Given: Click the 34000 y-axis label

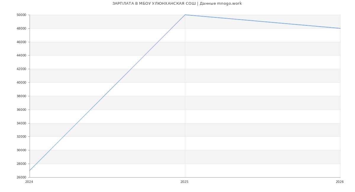Looking at the screenshot, I should click(x=22, y=123).
